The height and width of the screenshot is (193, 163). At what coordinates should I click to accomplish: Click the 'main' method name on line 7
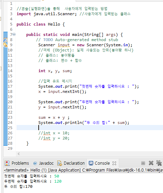(x=77, y=35)
